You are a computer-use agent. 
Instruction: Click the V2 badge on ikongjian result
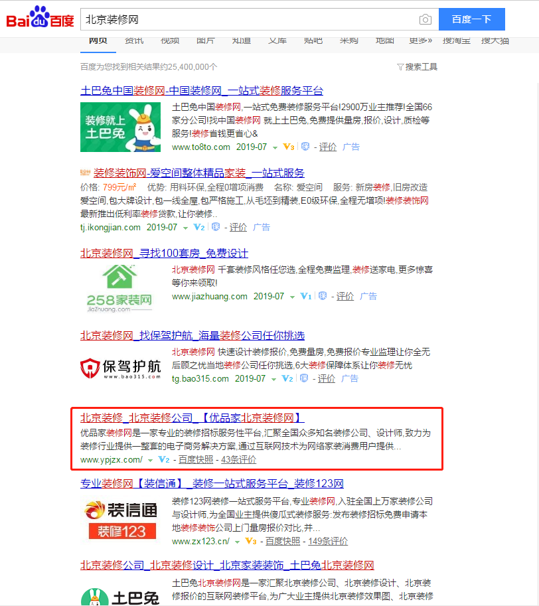pos(199,227)
